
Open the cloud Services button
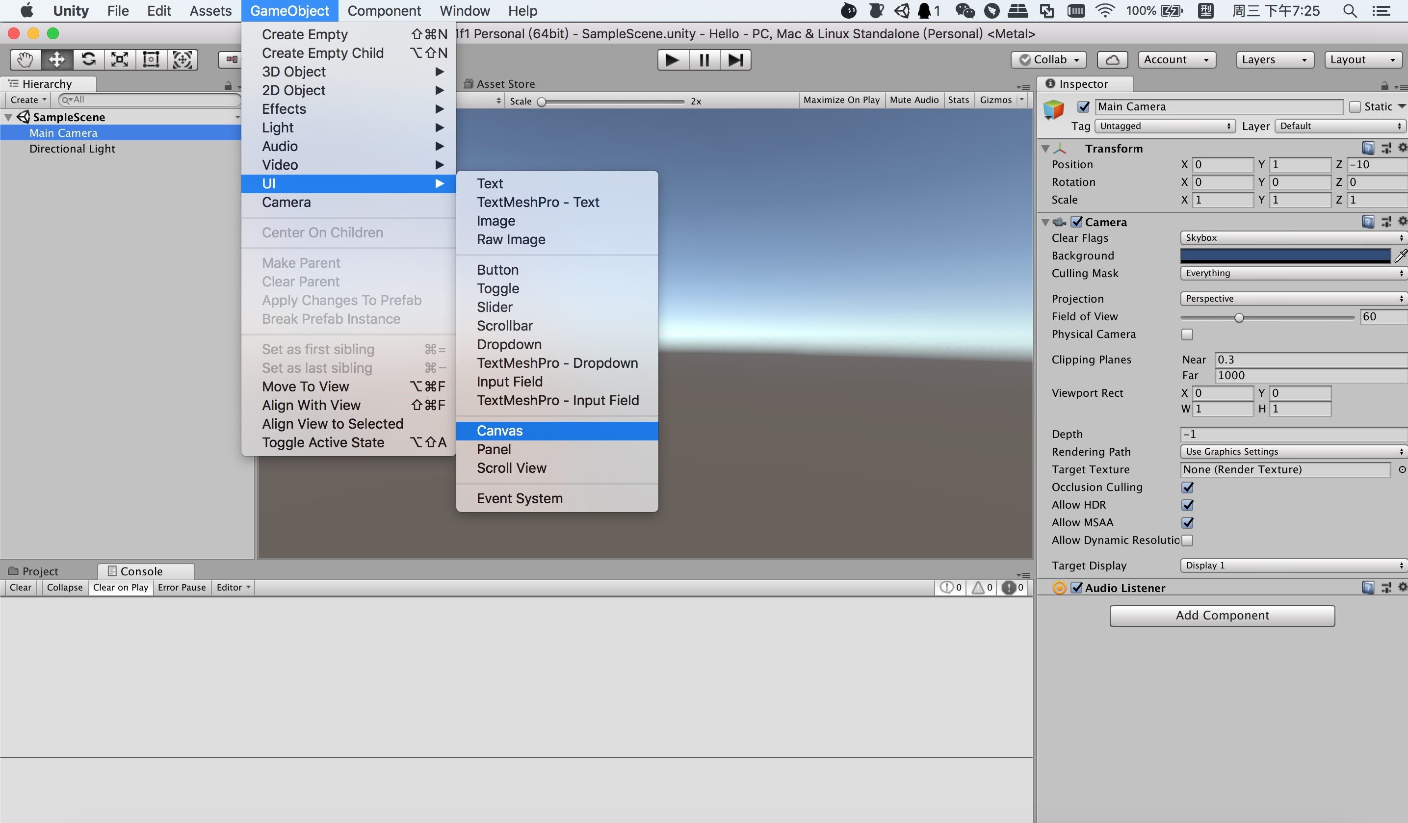pyautogui.click(x=1112, y=60)
